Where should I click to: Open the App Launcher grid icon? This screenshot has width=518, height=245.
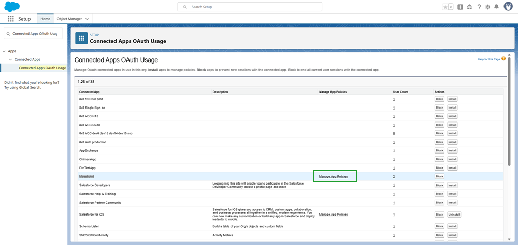(11, 19)
